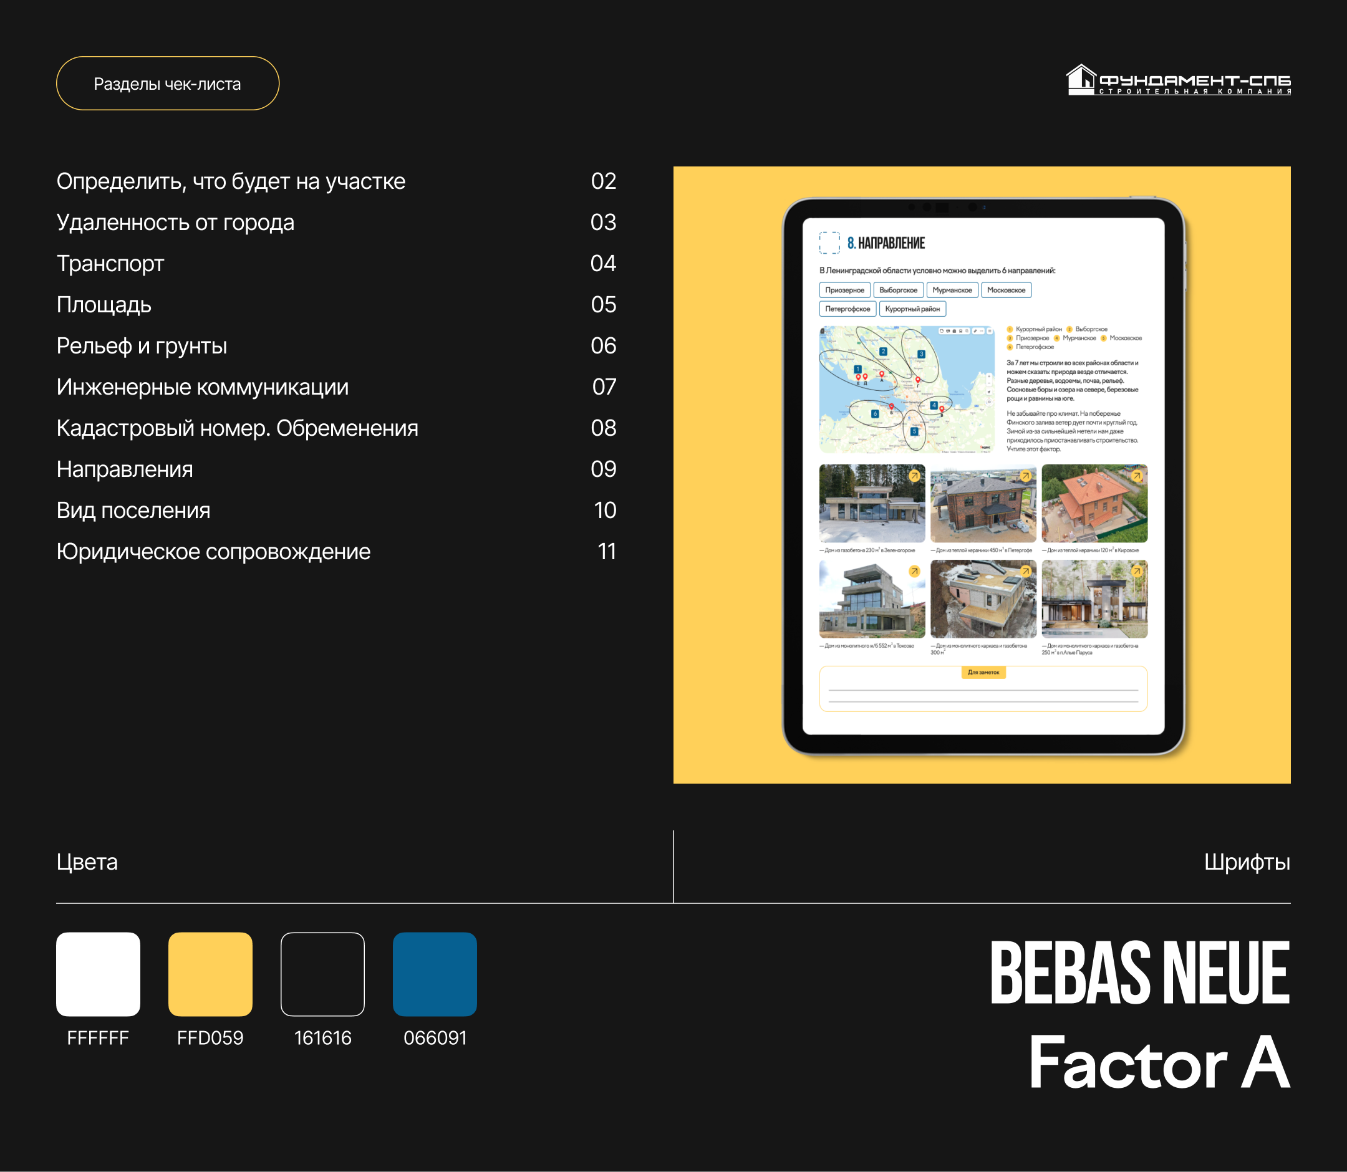The image size is (1347, 1172).
Task: Click the Курортный район legend item
Action: tap(1035, 329)
